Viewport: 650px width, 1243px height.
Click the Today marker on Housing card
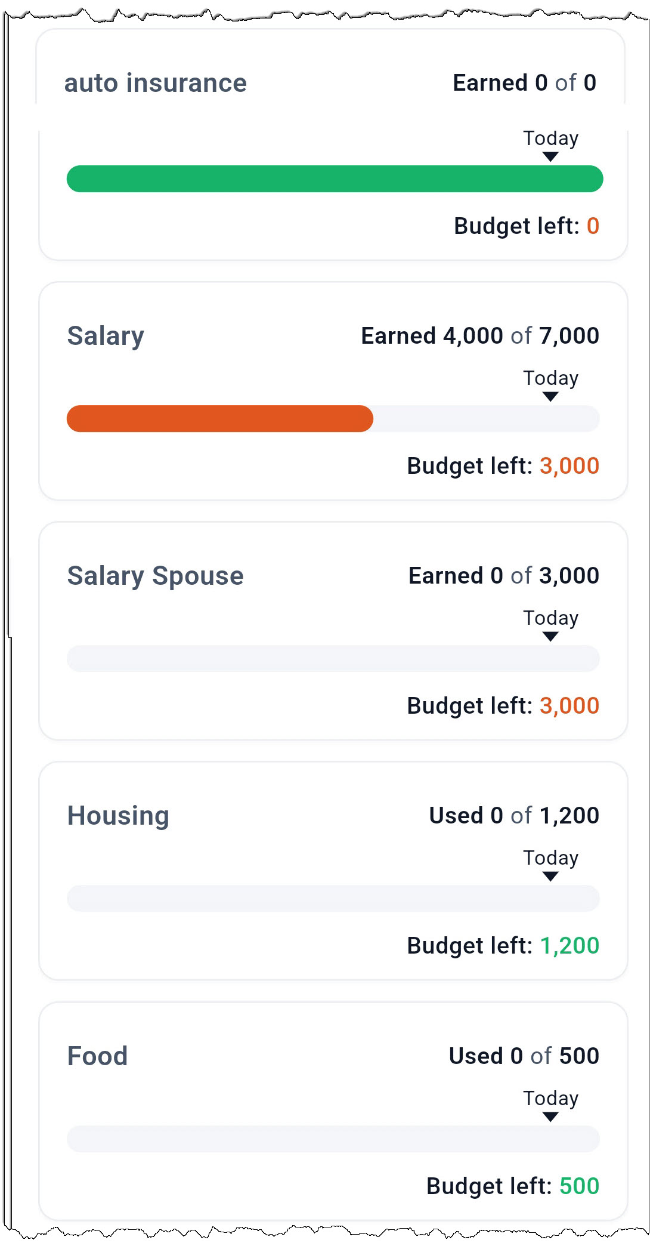550,864
